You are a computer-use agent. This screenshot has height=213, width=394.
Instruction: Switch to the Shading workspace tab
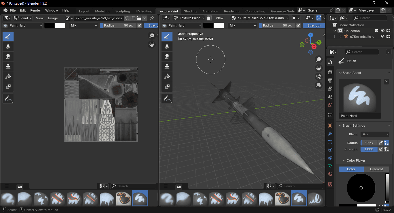[x=190, y=11]
